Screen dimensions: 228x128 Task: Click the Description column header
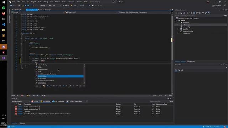(x=27, y=104)
